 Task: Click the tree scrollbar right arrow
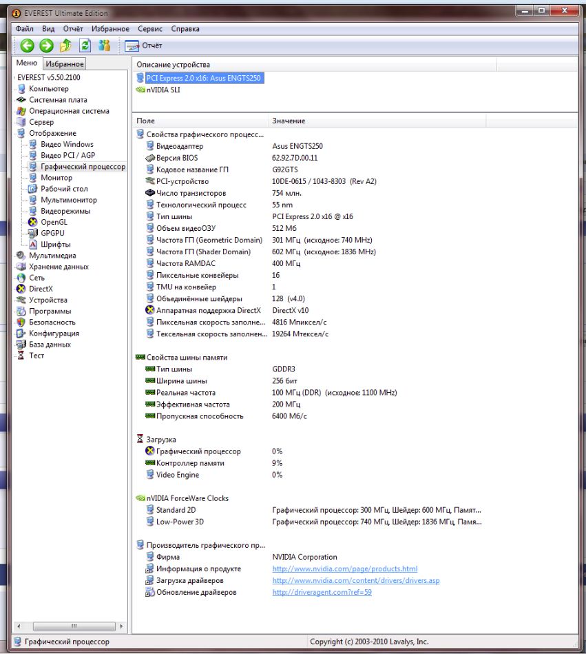[x=121, y=626]
